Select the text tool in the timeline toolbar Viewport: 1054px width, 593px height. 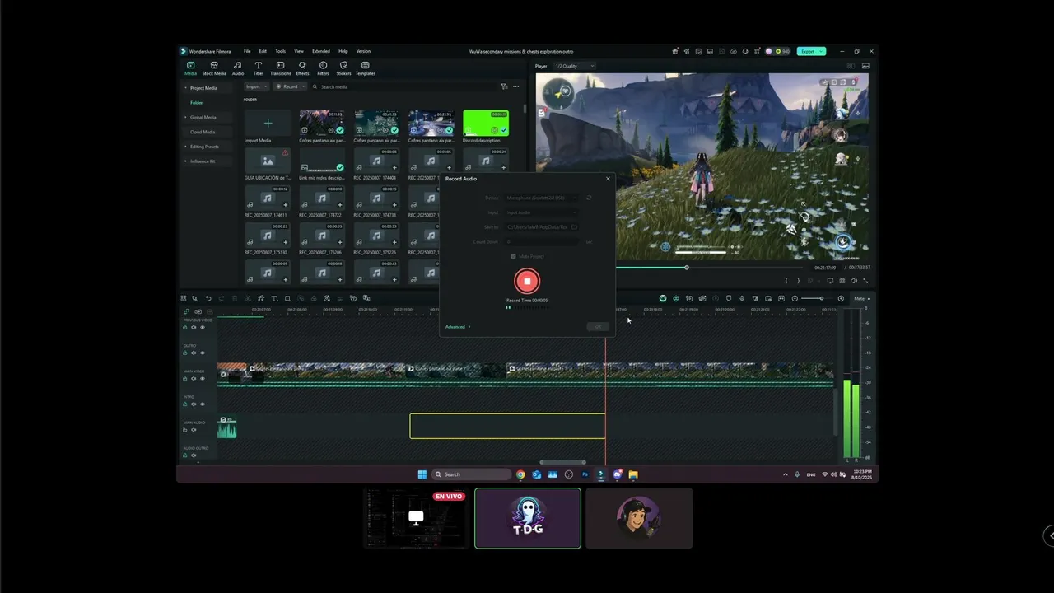[274, 298]
